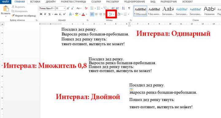This screenshot has height=118, width=221.
Task: Apply the Название style
Action: coord(209,11)
